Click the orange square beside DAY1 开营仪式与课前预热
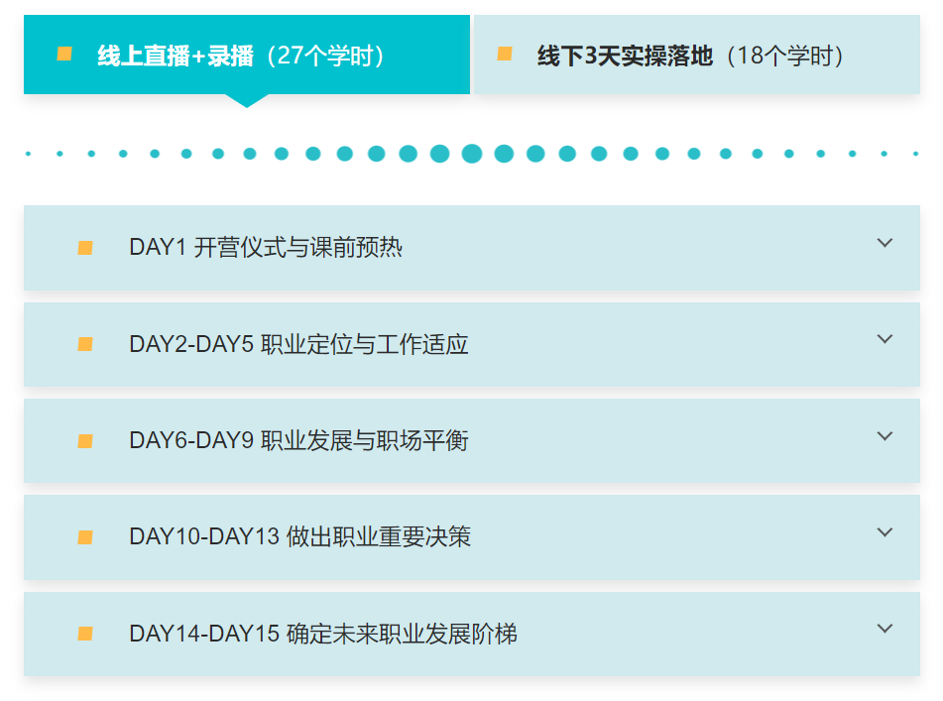The height and width of the screenshot is (701, 943). tap(85, 248)
